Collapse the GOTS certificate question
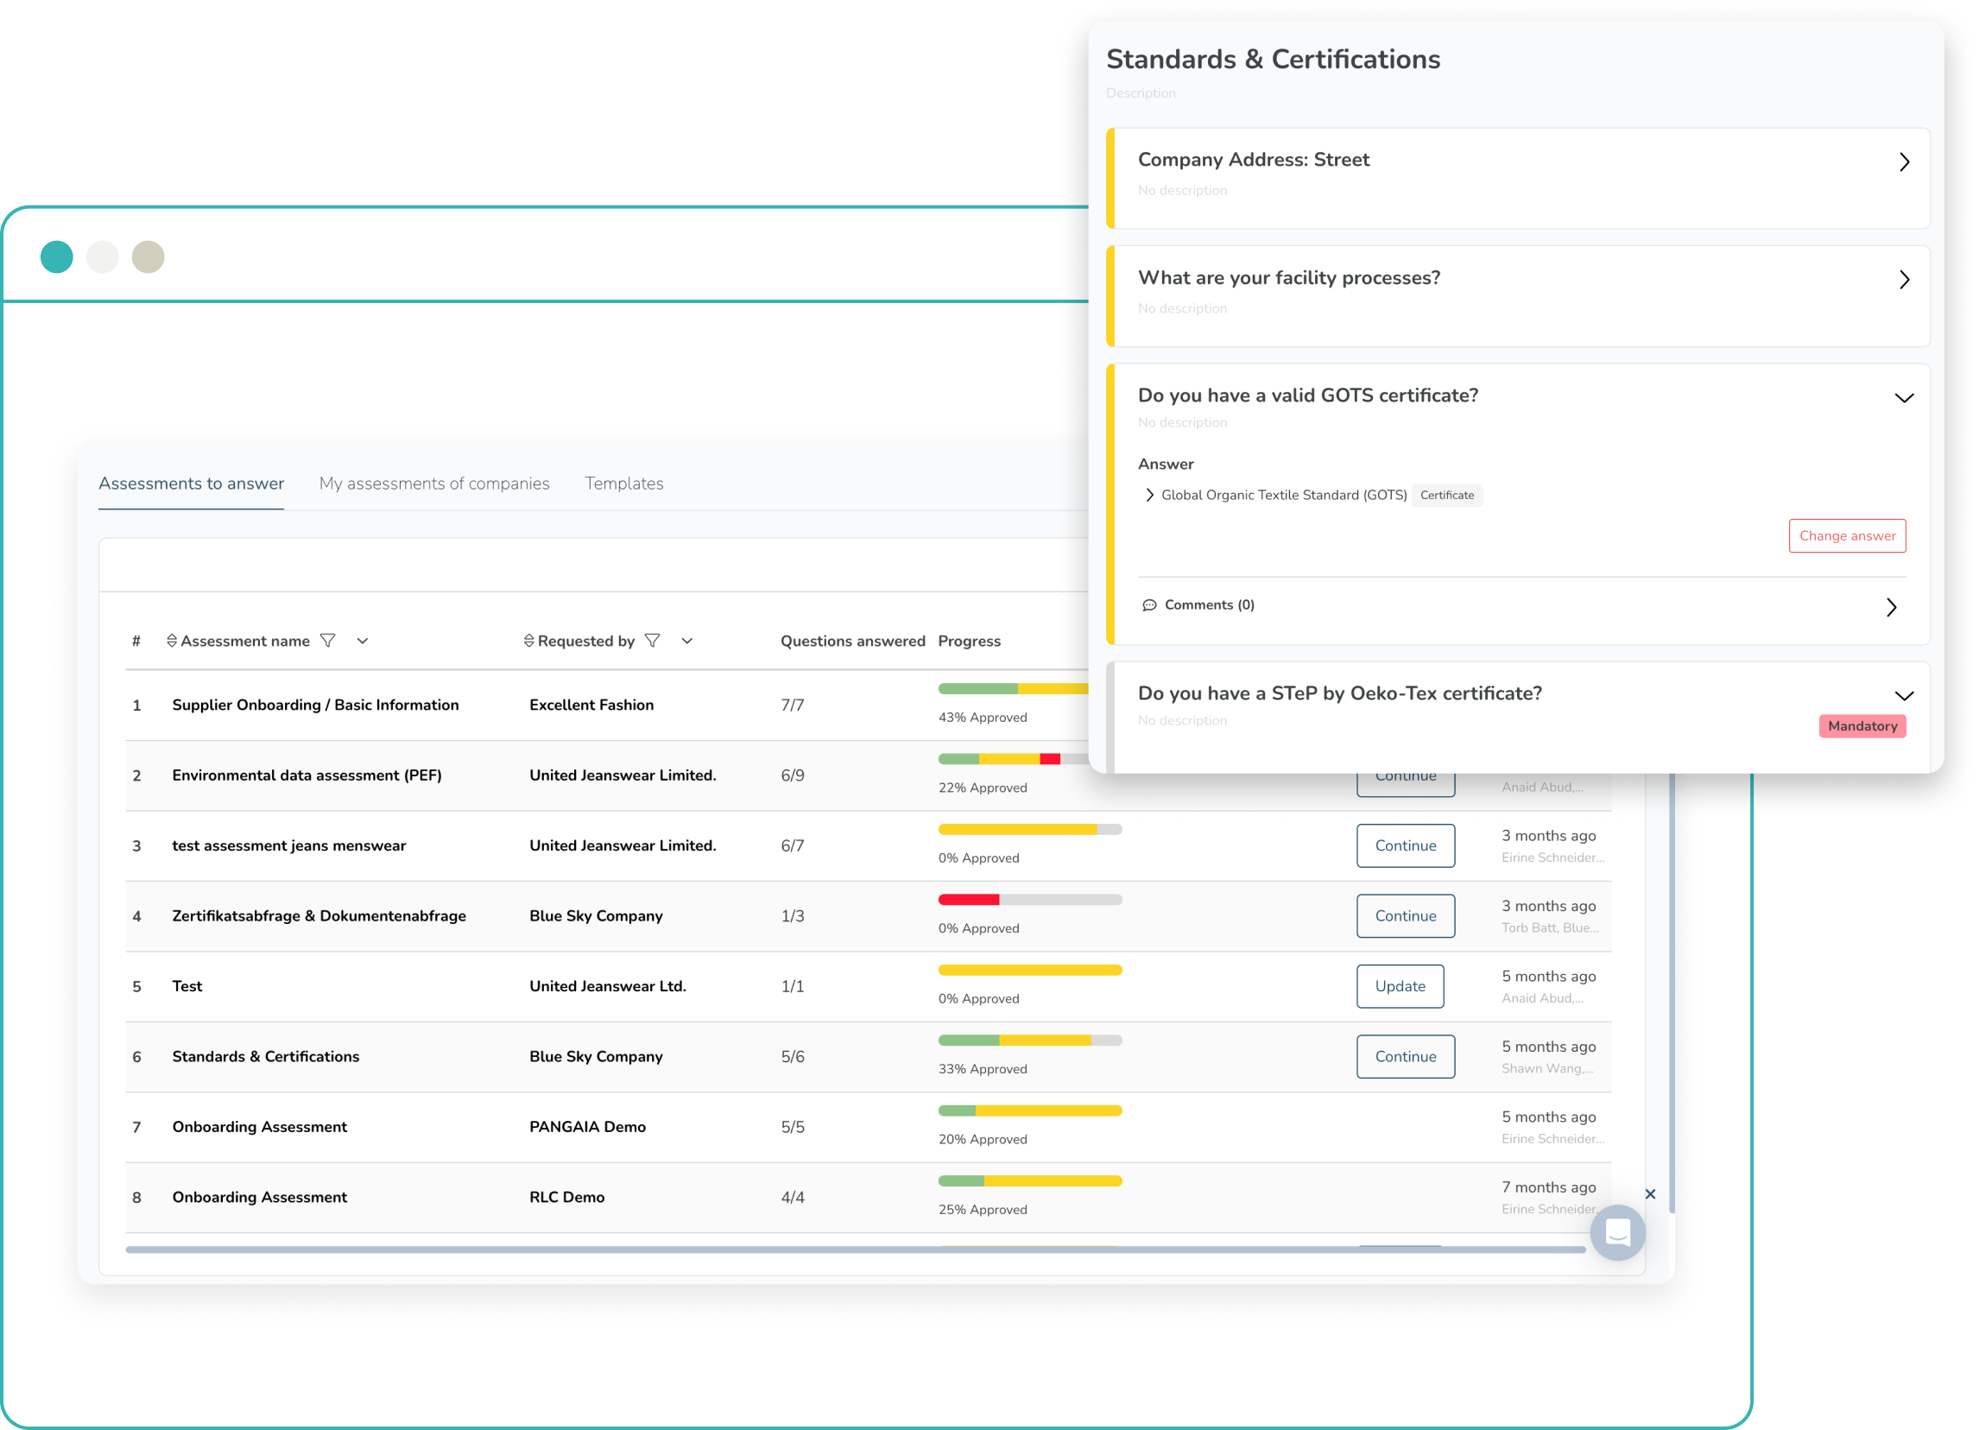The width and height of the screenshot is (1979, 1430). (1904, 398)
